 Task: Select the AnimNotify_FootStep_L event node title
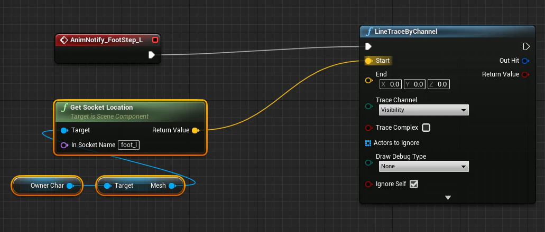106,40
